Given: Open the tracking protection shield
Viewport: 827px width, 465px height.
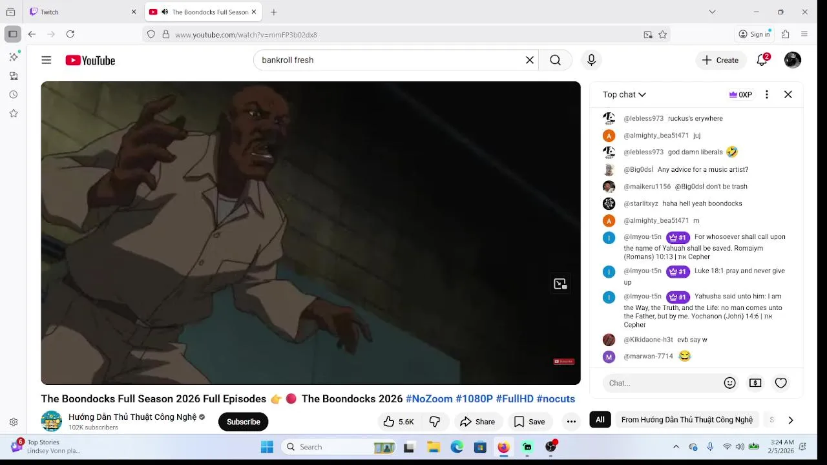Looking at the screenshot, I should 151,34.
